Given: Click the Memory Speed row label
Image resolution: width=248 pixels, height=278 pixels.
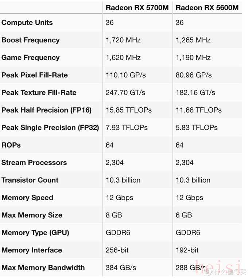Looking at the screenshot, I should point(27,198).
